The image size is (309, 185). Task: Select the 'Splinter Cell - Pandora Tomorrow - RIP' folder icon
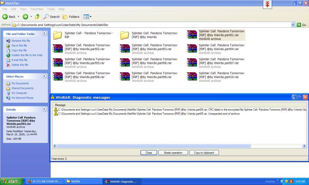[x=58, y=35]
